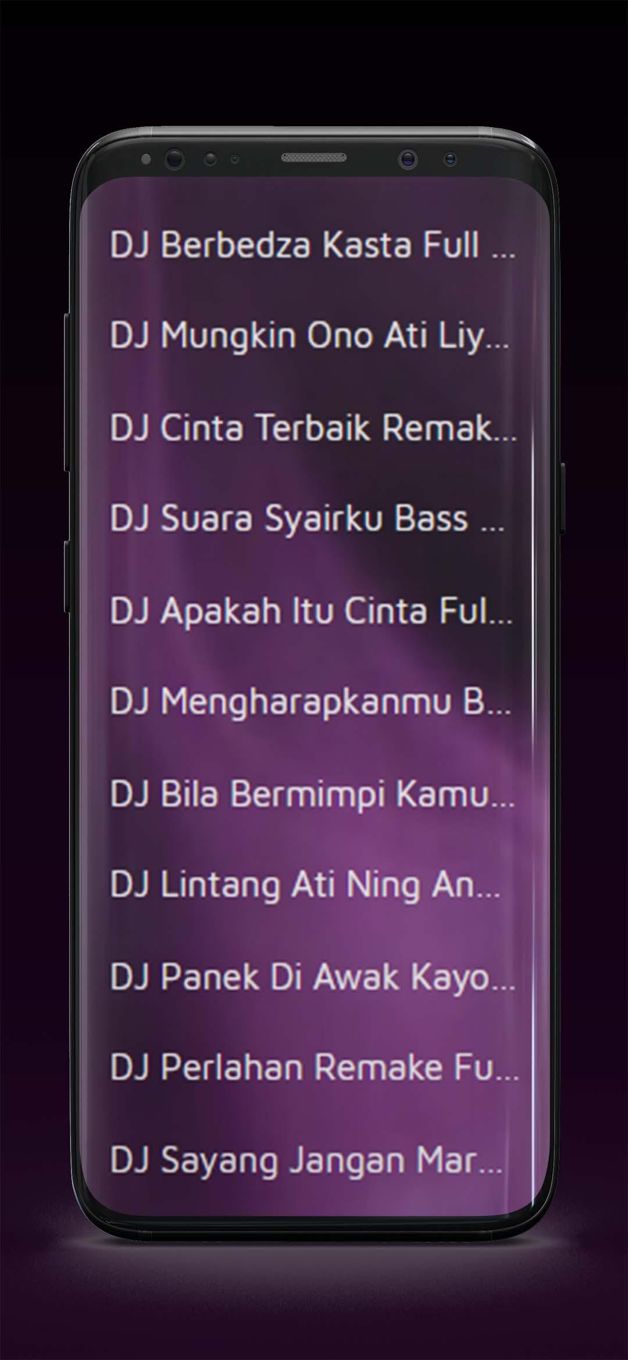Tap the small LED notification dot
Screen dimensions: 628x1360
(x=146, y=159)
